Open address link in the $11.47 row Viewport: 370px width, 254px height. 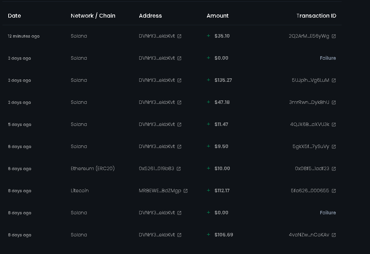[179, 125]
